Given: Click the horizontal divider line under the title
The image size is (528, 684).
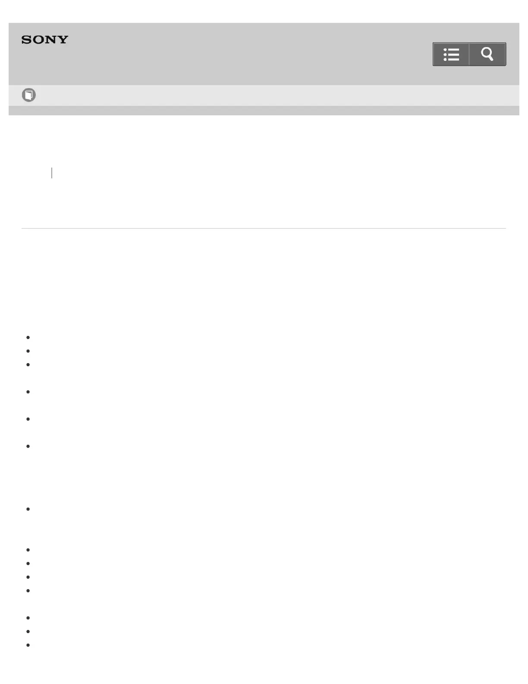Looking at the screenshot, I should click(x=264, y=228).
